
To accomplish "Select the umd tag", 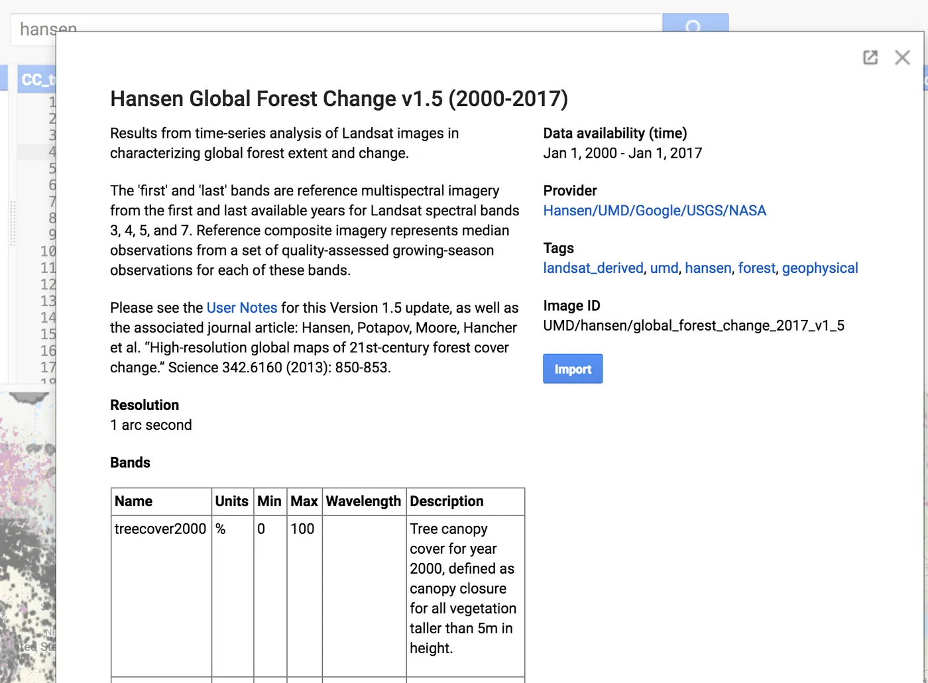I will coord(664,268).
